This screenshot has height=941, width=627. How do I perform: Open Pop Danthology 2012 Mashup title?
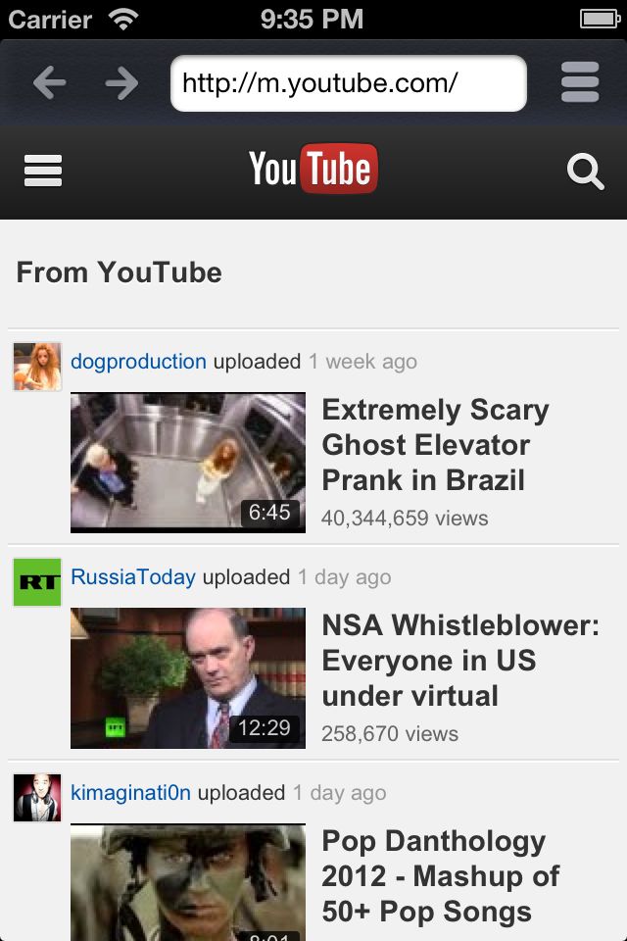click(x=441, y=876)
